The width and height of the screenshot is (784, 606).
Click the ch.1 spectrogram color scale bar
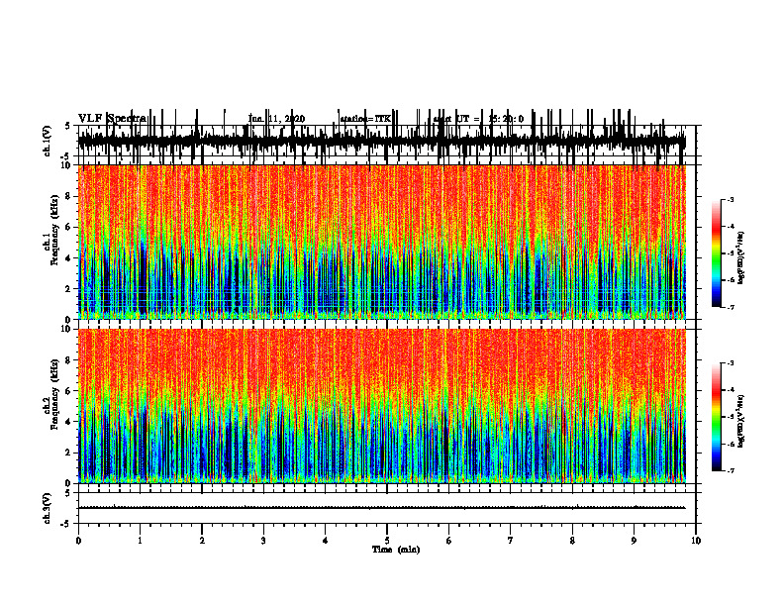pyautogui.click(x=717, y=253)
